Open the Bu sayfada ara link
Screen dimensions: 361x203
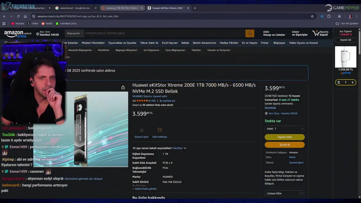point(167,101)
